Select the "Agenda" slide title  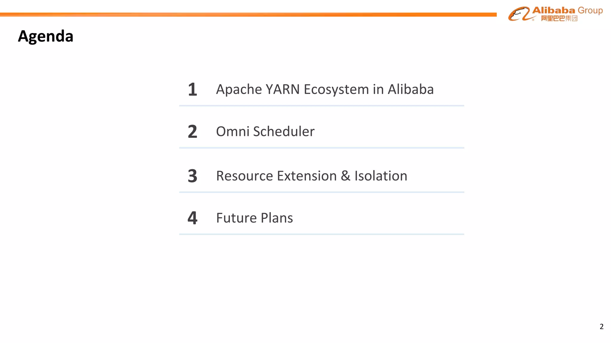[x=46, y=36]
